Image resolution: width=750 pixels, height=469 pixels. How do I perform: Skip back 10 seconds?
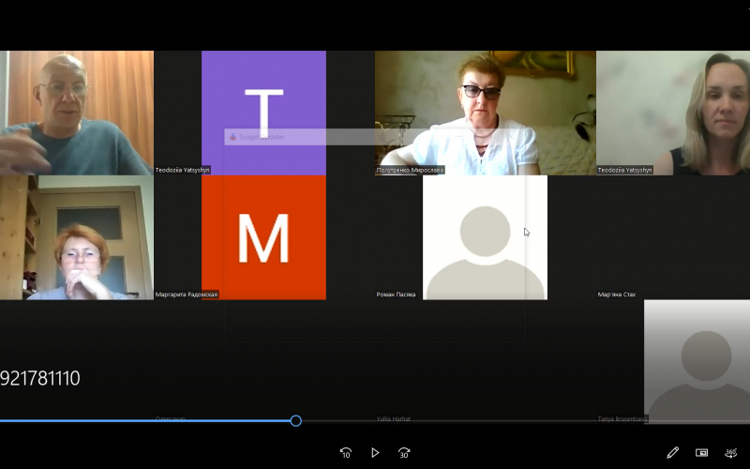346,452
